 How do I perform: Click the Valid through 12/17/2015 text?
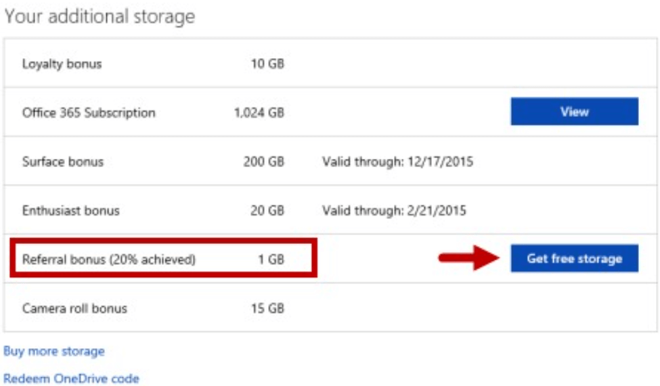398,162
